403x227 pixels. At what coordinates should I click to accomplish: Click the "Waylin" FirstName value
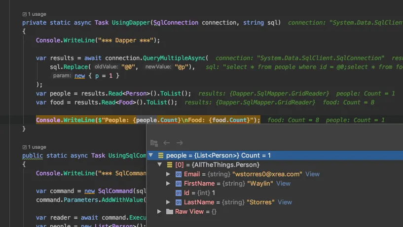[x=260, y=183]
